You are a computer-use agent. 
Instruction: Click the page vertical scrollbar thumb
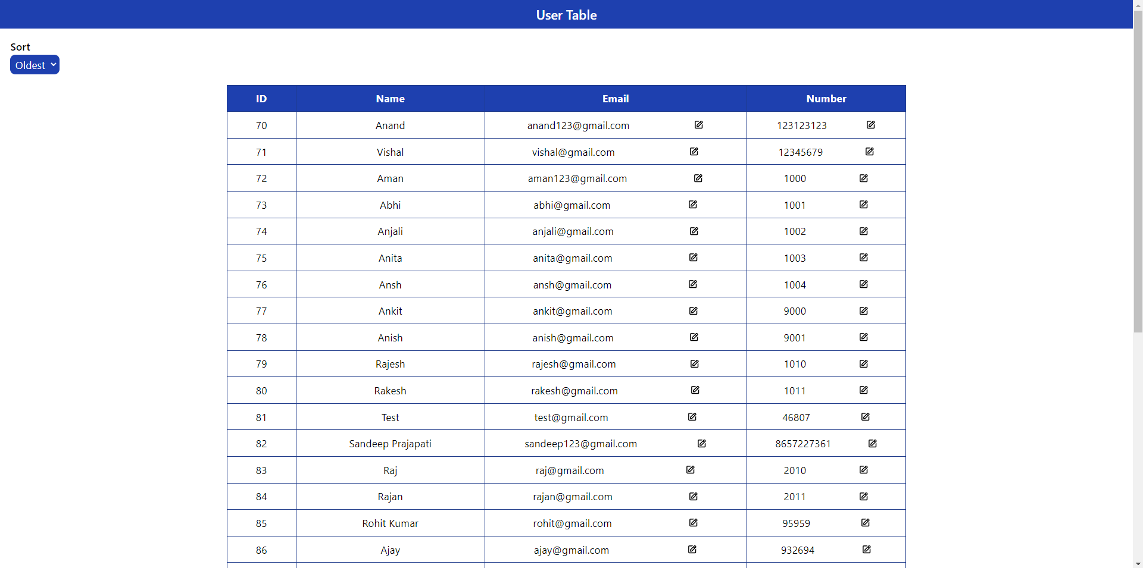tap(1138, 171)
